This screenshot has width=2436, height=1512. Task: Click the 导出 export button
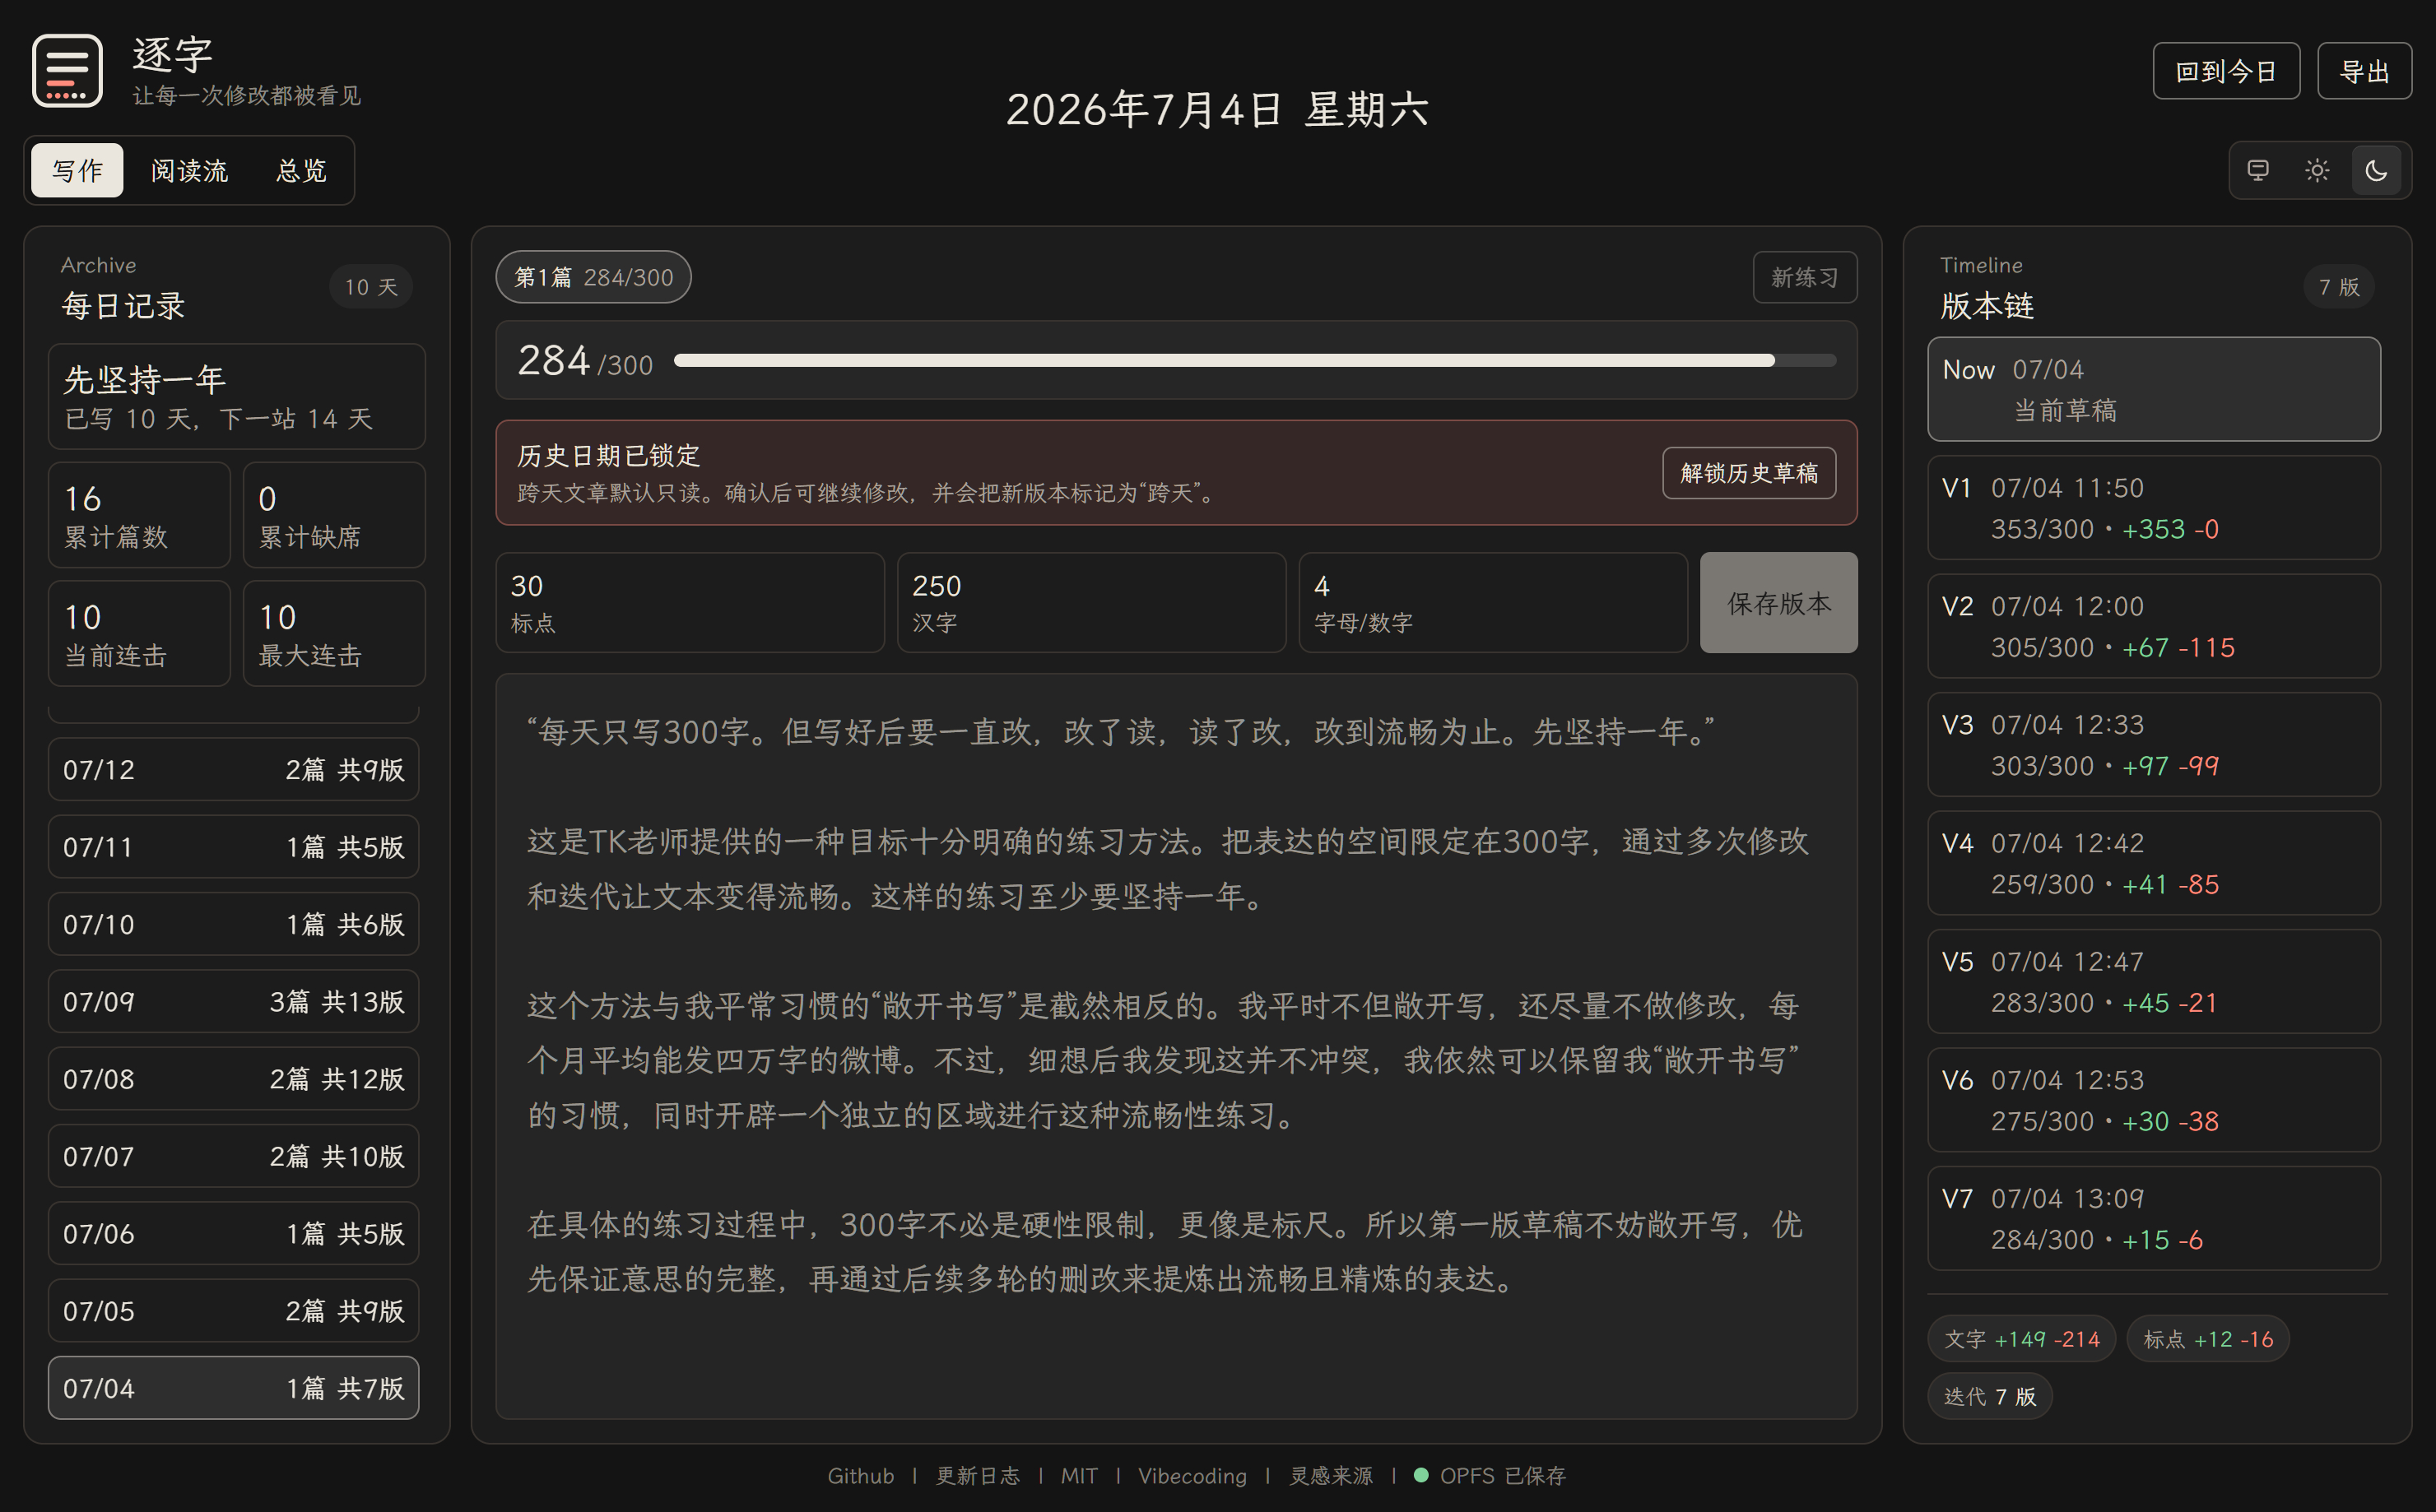click(2364, 71)
